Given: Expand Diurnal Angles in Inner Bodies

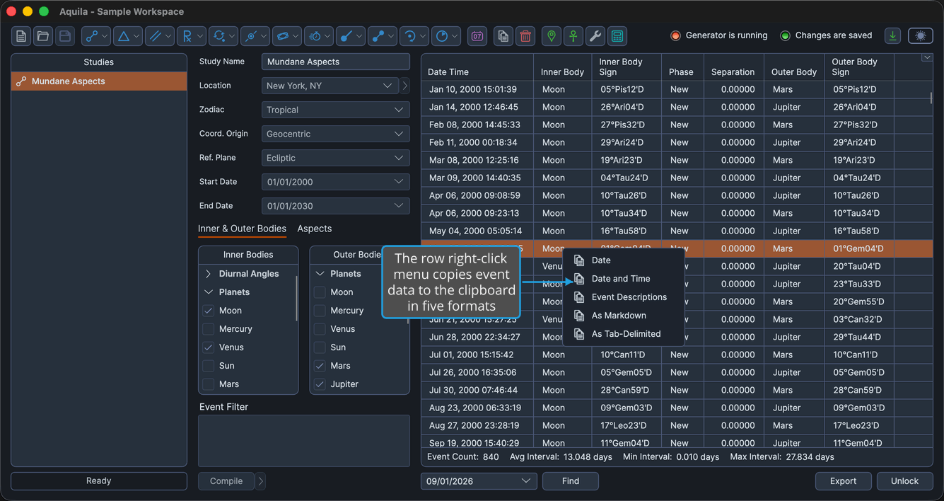Looking at the screenshot, I should coord(208,274).
